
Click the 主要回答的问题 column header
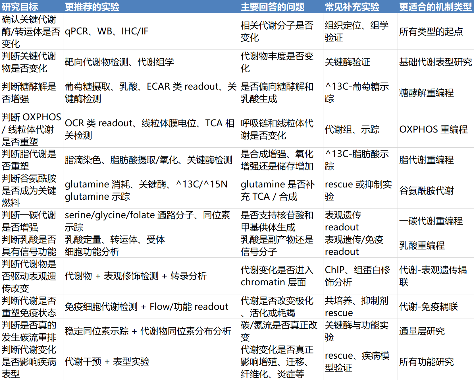point(272,7)
